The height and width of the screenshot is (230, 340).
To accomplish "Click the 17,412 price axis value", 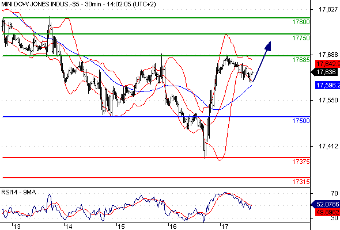I will tap(328, 146).
